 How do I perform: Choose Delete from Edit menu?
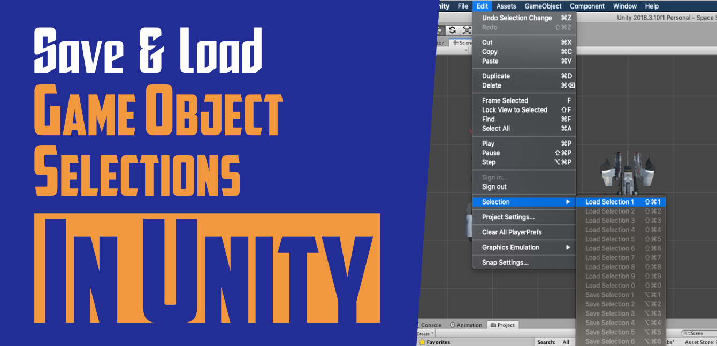click(524, 85)
